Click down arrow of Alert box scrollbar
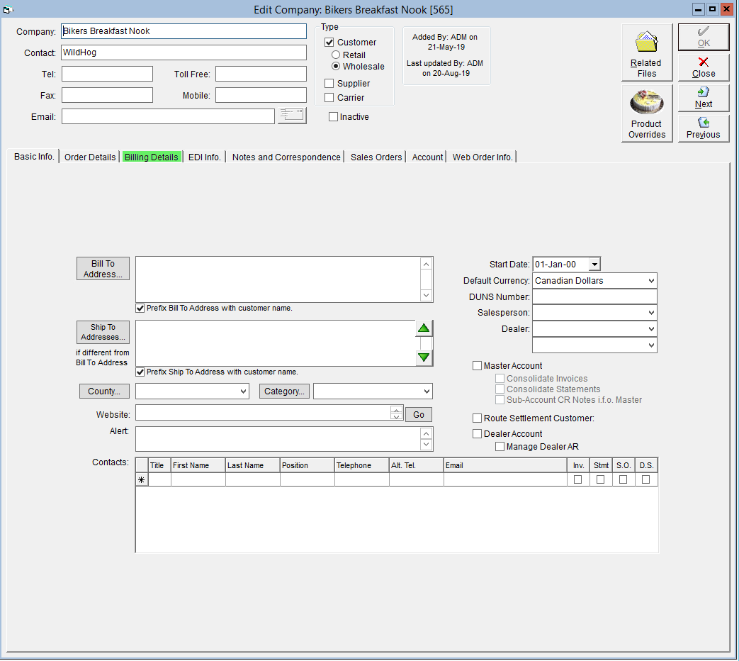The height and width of the screenshot is (661, 739). (x=426, y=445)
